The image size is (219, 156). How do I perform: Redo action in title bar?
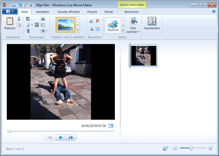(x=26, y=5)
